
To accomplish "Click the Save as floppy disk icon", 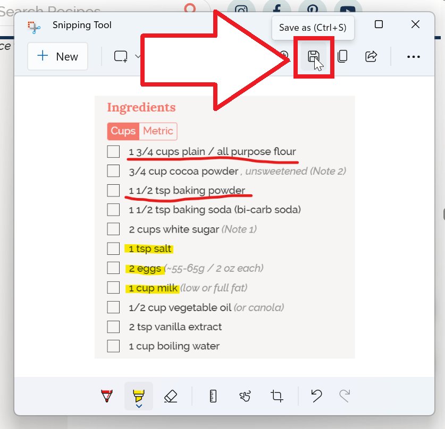I will point(313,56).
